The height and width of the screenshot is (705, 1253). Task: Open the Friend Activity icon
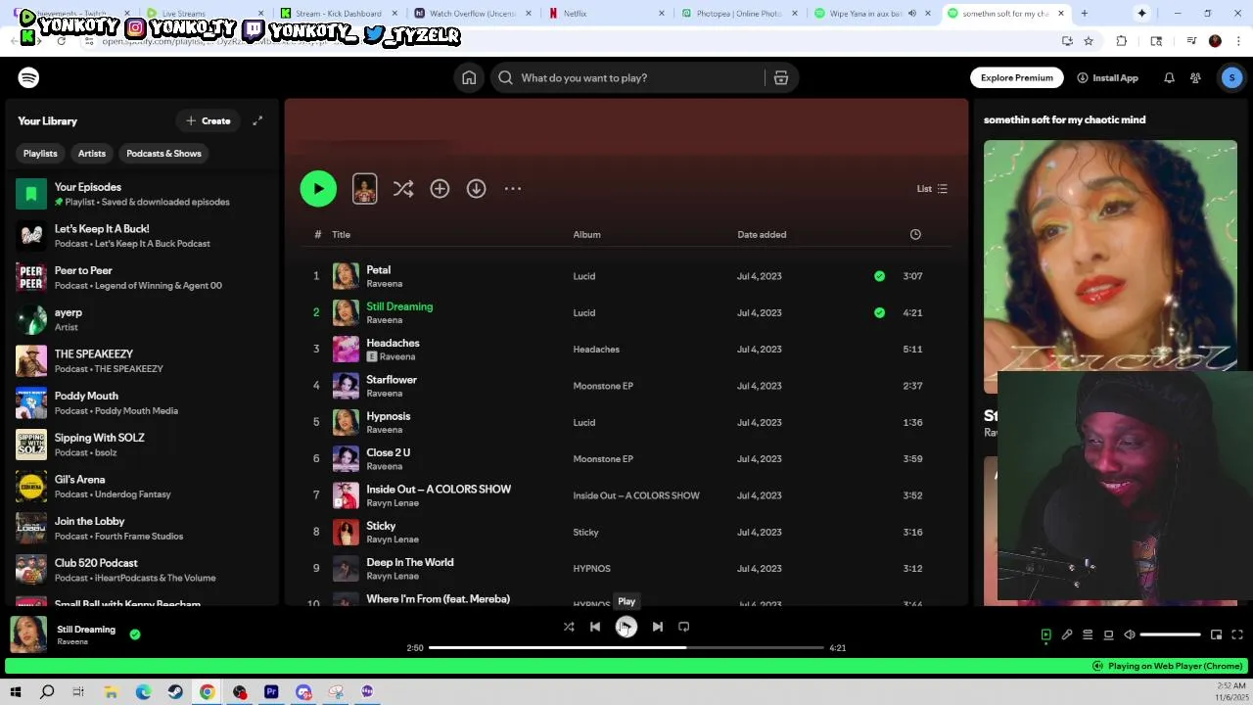point(1195,77)
